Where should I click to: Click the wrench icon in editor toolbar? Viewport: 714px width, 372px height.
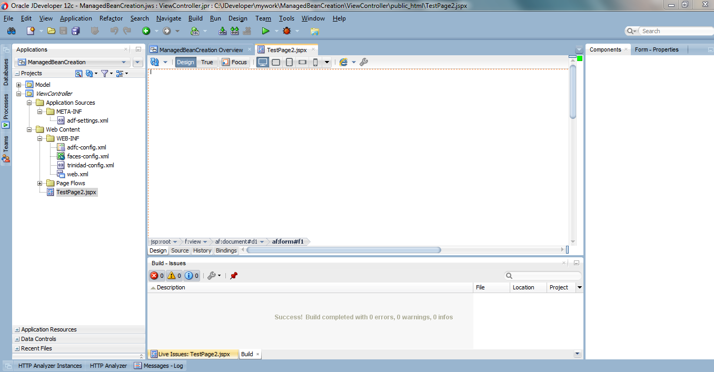[x=363, y=62]
